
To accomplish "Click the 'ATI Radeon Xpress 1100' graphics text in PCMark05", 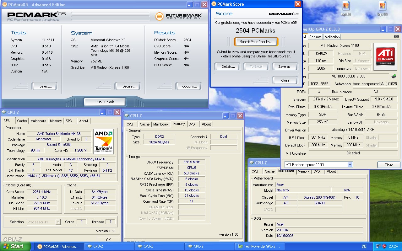I will (x=110, y=67).
